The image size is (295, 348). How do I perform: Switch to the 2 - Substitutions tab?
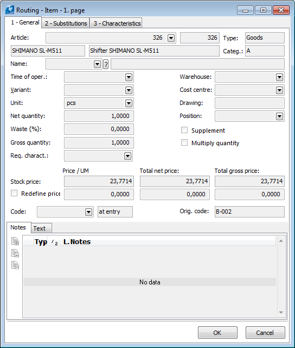coord(66,23)
